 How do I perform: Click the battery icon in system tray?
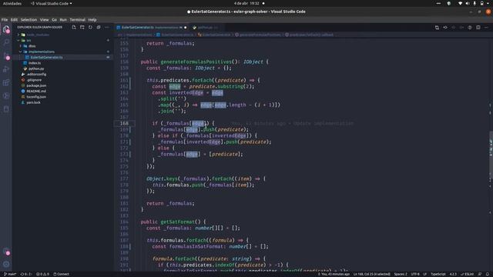pos(482,3)
